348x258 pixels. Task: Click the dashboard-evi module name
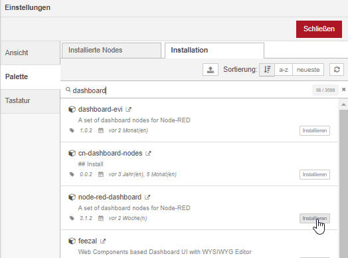pyautogui.click(x=100, y=109)
